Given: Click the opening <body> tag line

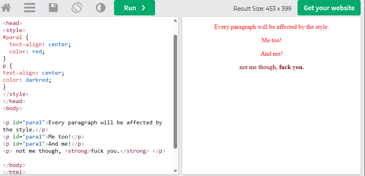Looking at the screenshot, I should click(x=12, y=108).
